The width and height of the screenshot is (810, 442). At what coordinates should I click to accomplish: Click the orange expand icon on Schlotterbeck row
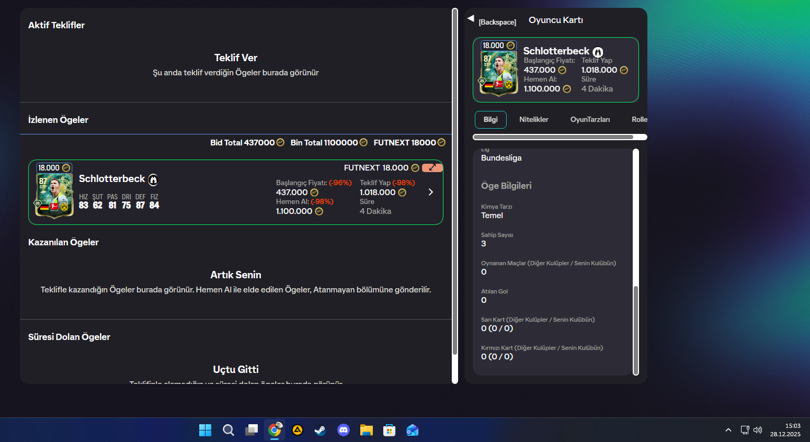(x=432, y=167)
